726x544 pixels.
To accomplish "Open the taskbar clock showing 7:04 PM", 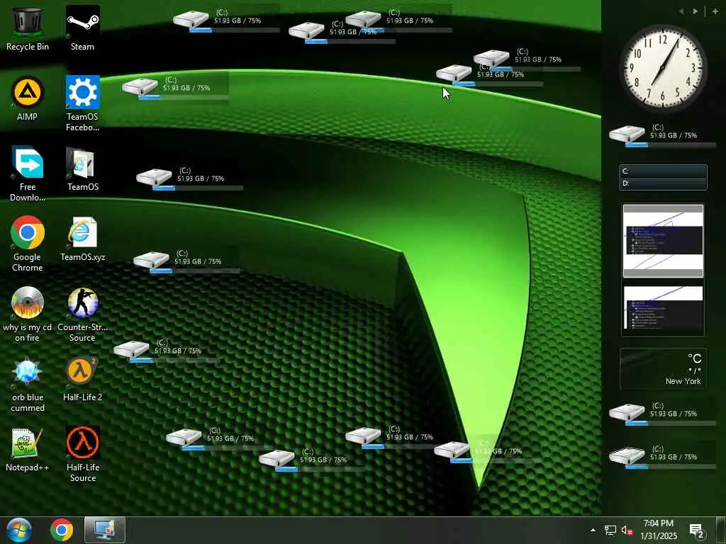I will [659, 530].
